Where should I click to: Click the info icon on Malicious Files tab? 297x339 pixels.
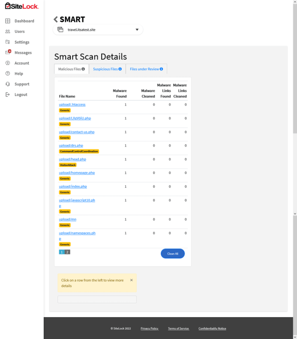[x=83, y=69]
